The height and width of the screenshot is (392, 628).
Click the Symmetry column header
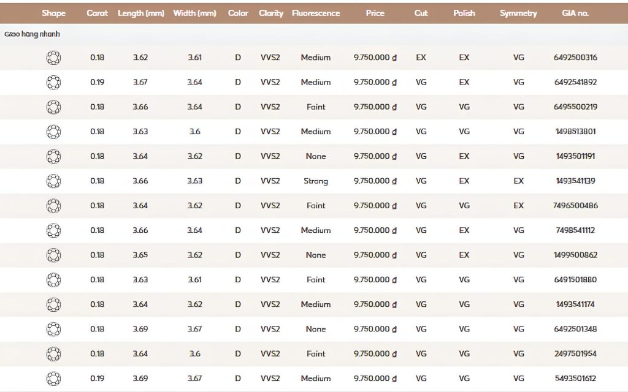518,13
